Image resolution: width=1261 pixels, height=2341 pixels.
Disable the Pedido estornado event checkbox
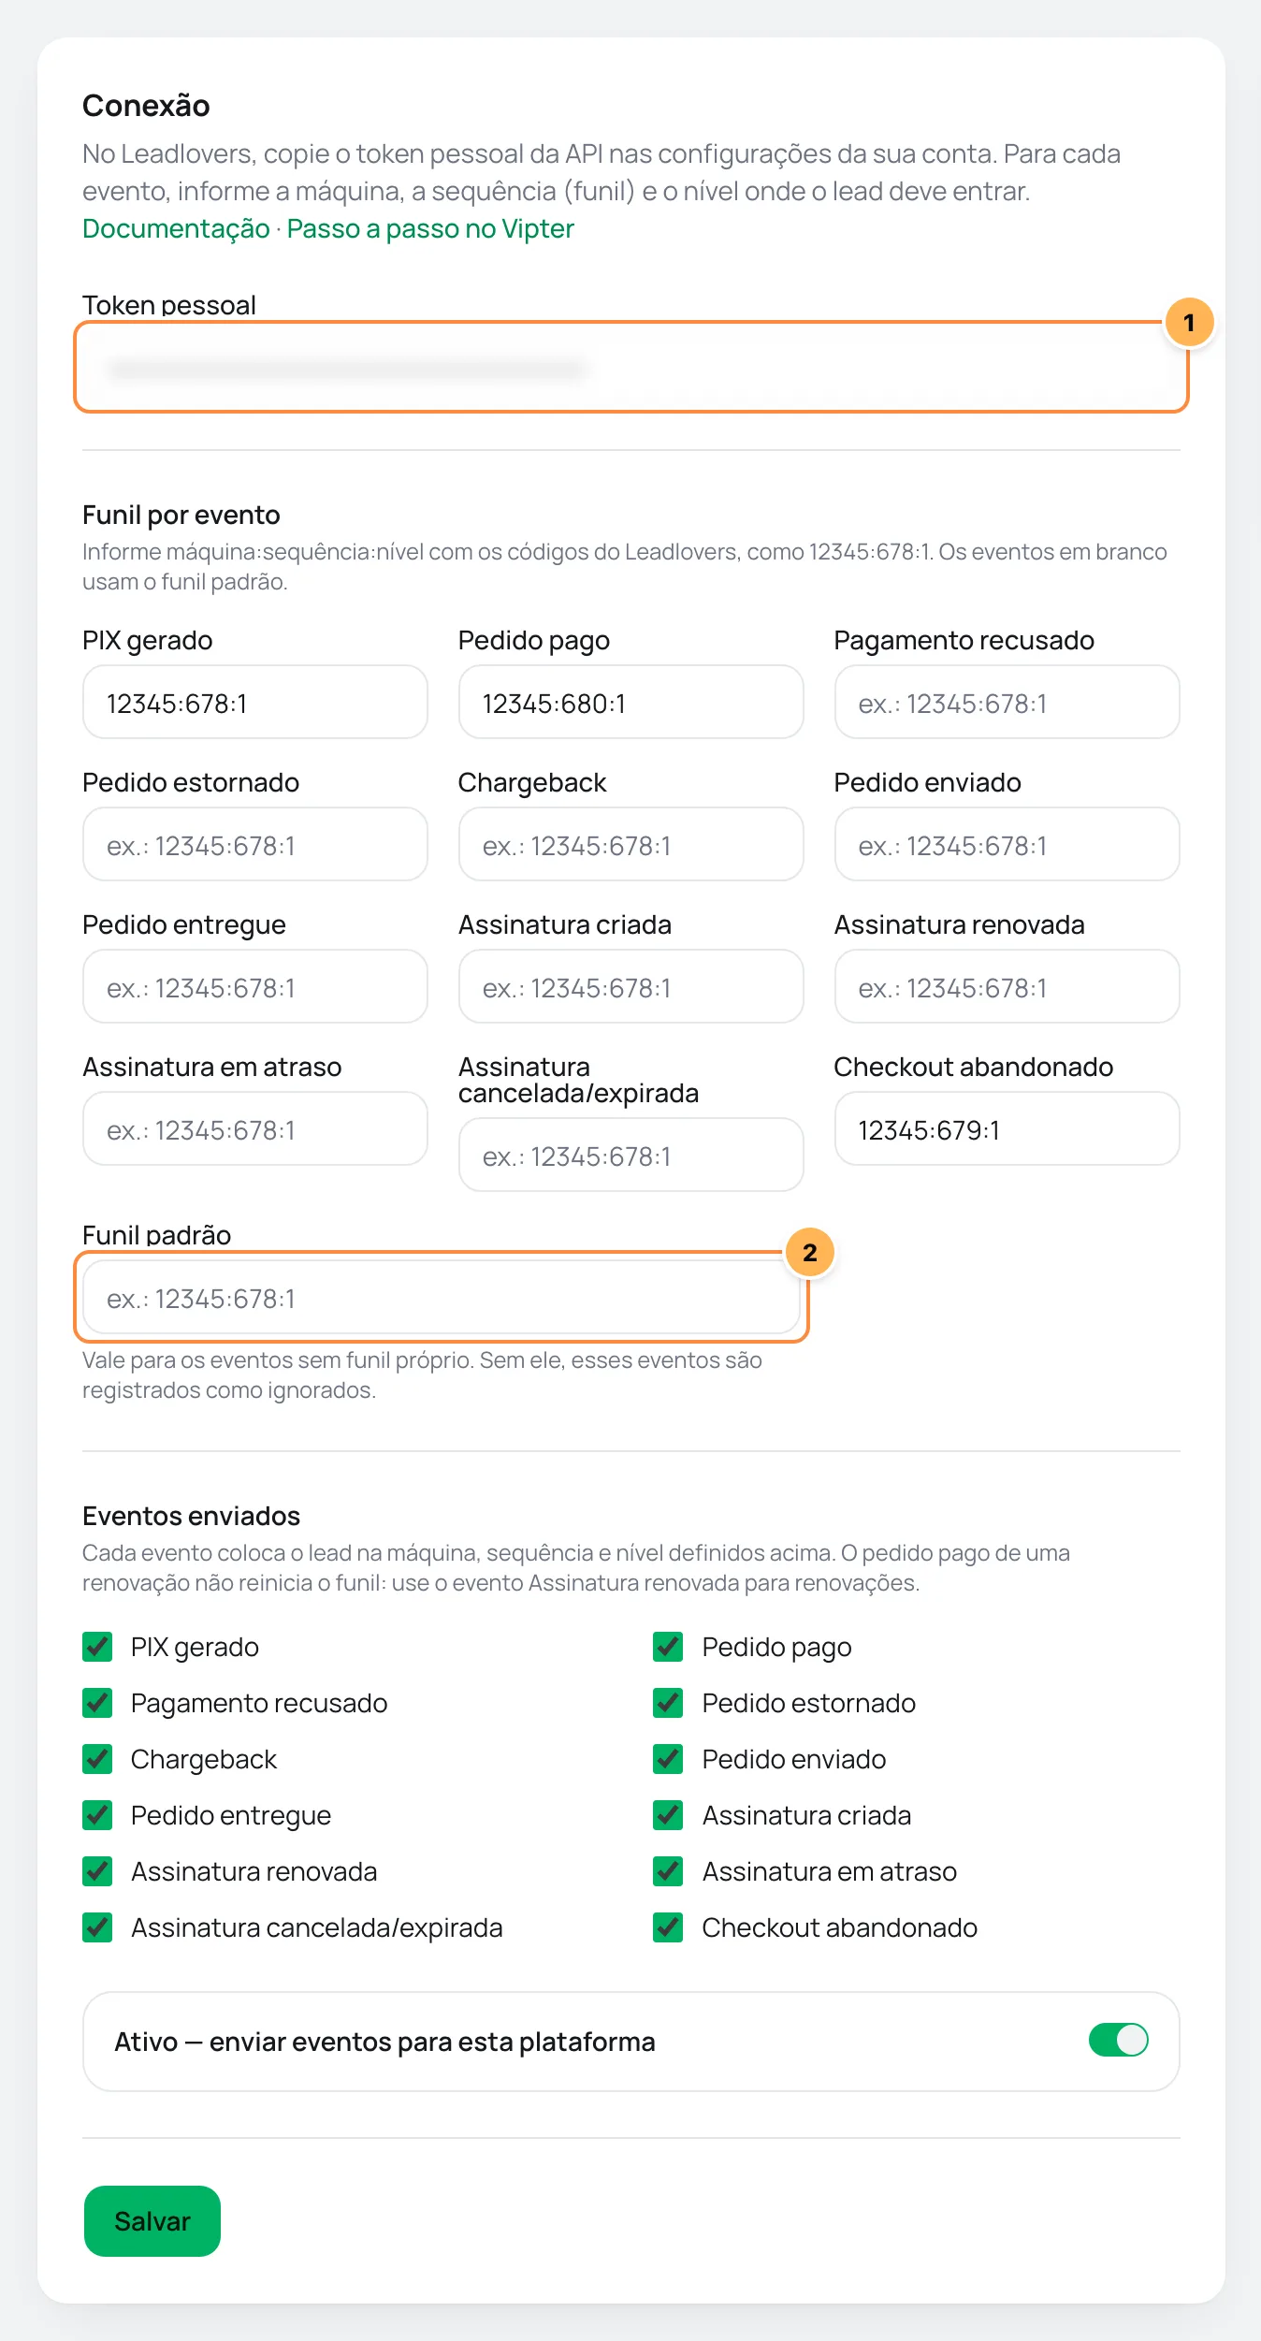668,1703
